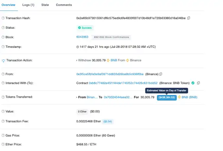Click the help icon beside Timestamp
The image size is (223, 151).
tap(3, 47)
